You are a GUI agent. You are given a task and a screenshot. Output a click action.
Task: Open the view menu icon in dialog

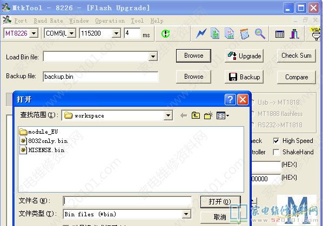(223, 115)
